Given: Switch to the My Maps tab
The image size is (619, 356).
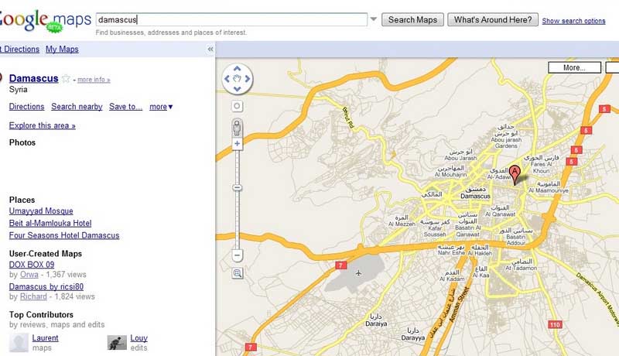Looking at the screenshot, I should coord(62,50).
